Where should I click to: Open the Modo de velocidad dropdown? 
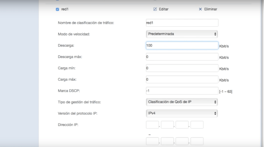(182, 34)
